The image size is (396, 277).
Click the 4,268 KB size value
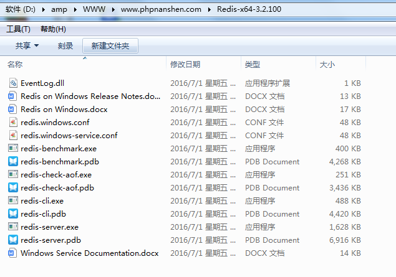(345, 162)
